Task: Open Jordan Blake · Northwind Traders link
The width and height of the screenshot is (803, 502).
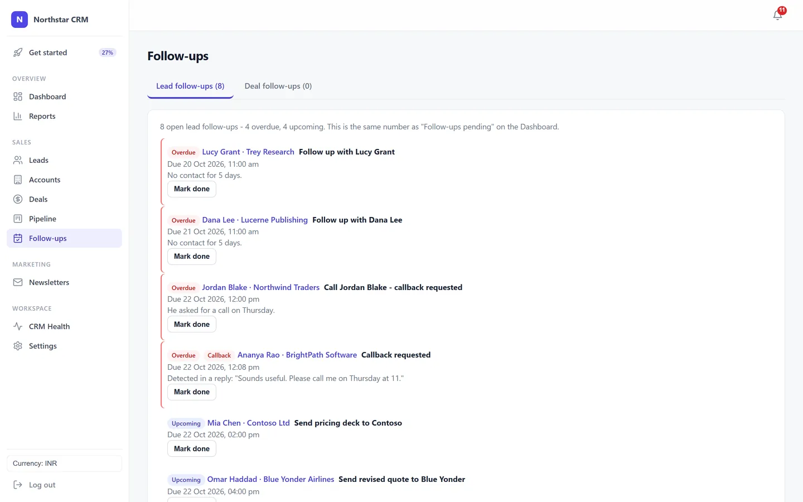Action: coord(260,287)
